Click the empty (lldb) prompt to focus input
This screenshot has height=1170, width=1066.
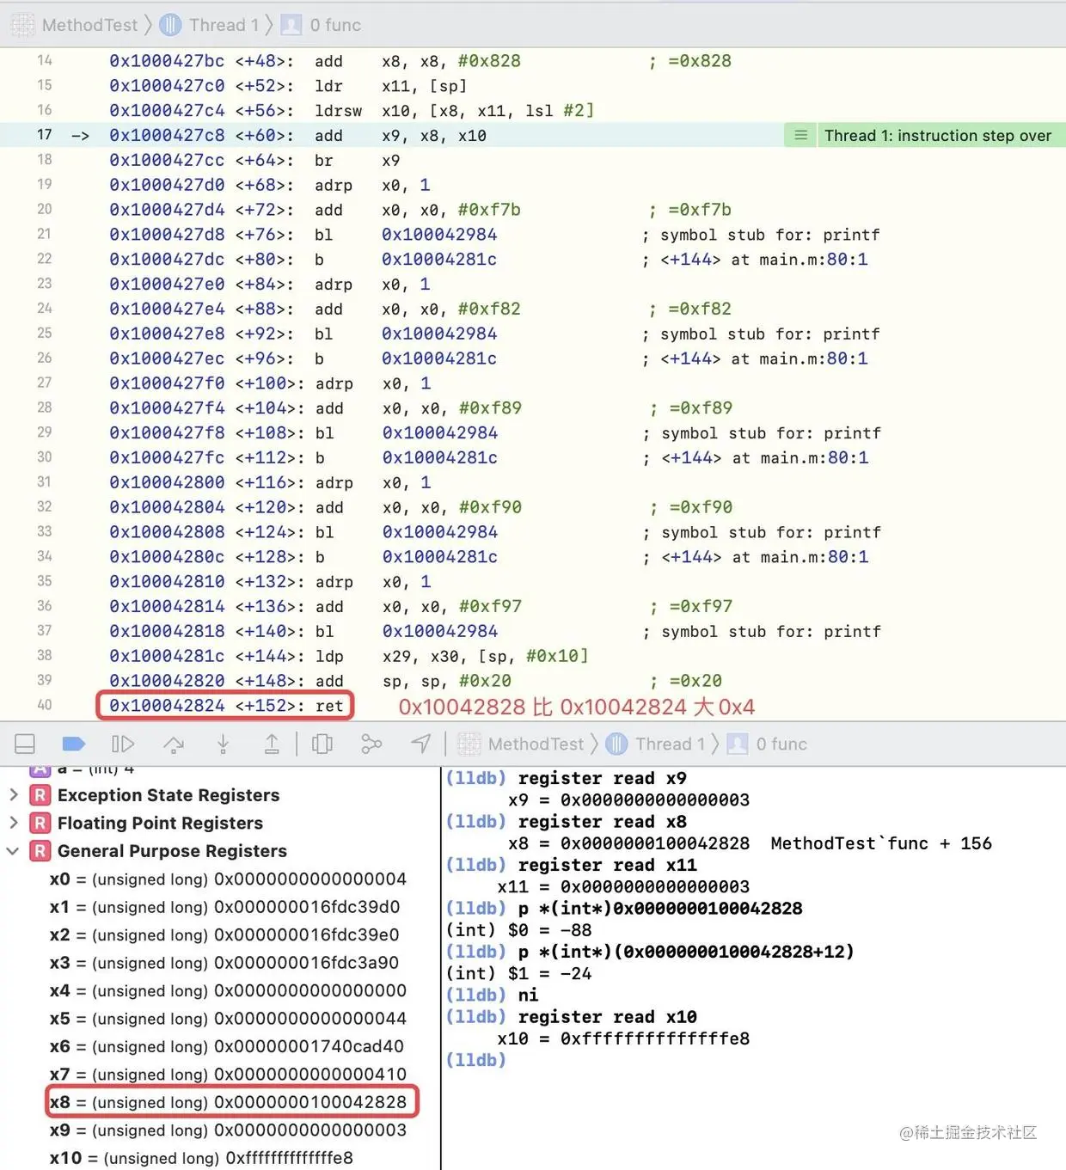[475, 1060]
